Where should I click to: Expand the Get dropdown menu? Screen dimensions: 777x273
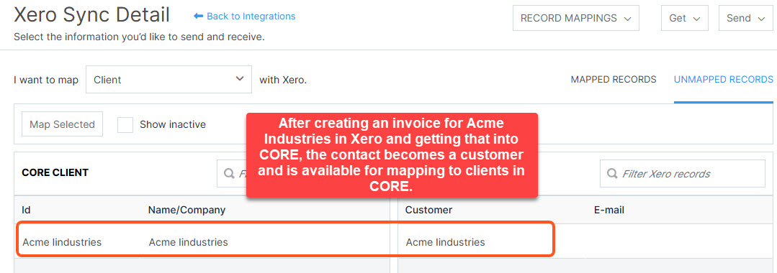[685, 18]
